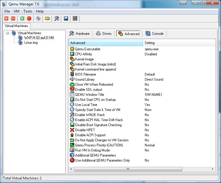The width and height of the screenshot is (221, 183).
Task: Click the blue floppy disk save icon
Action: (x=66, y=18)
